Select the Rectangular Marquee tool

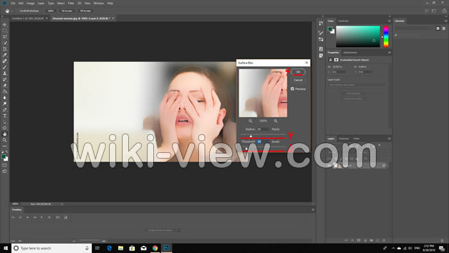tap(4, 31)
